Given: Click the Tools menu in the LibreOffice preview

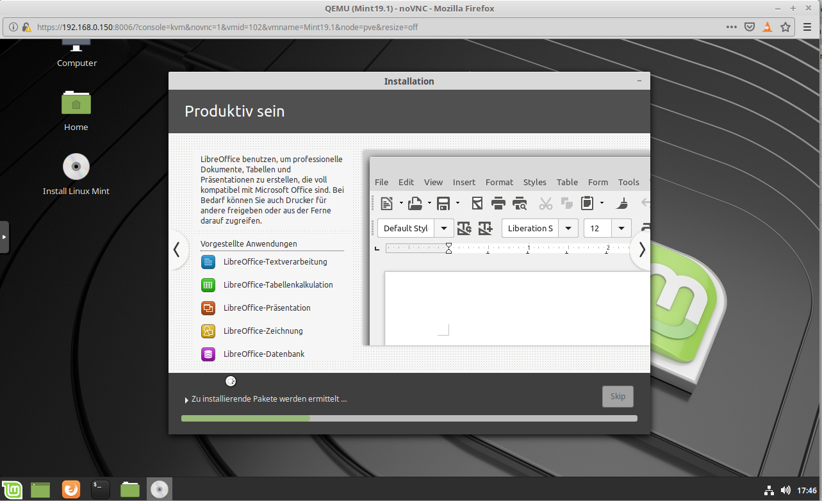Looking at the screenshot, I should [629, 182].
